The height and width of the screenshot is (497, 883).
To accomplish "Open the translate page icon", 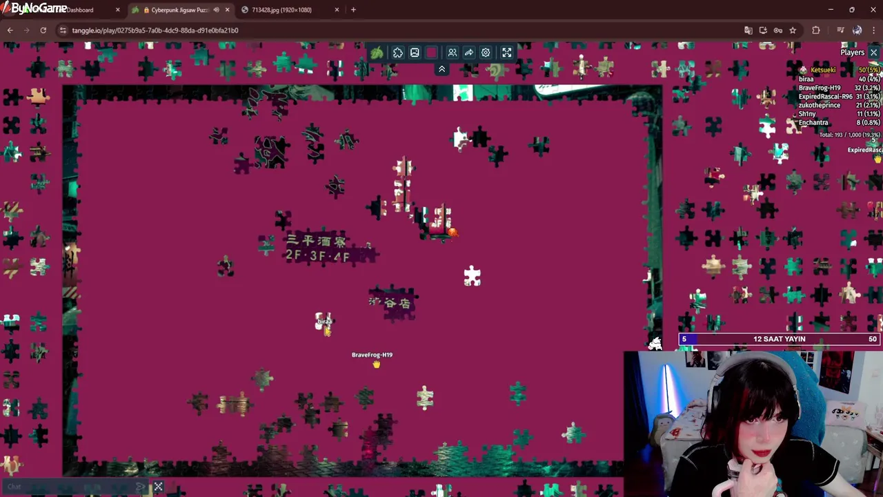I will [748, 30].
